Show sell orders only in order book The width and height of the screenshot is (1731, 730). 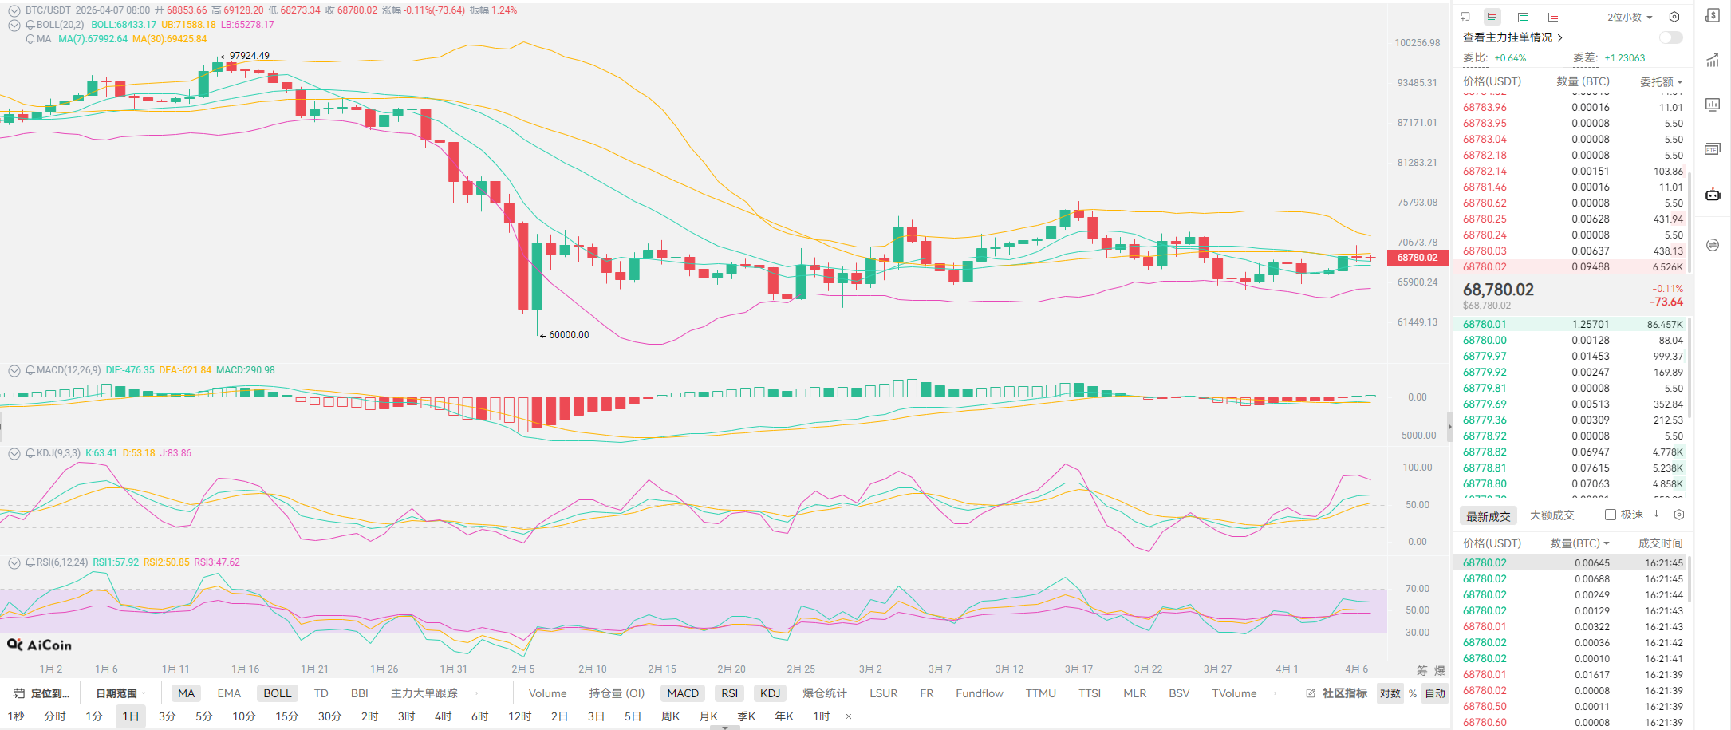pyautogui.click(x=1553, y=17)
